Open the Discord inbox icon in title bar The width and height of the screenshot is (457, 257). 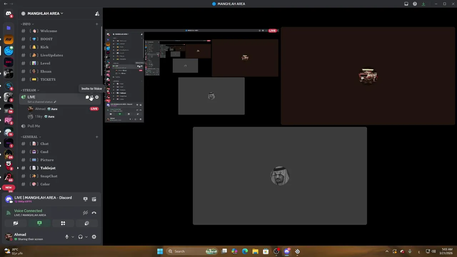[406, 4]
